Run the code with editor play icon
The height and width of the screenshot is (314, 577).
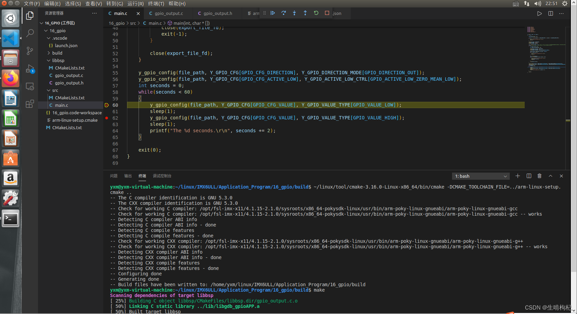point(540,14)
